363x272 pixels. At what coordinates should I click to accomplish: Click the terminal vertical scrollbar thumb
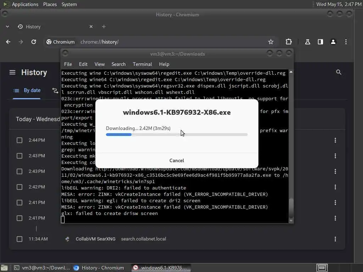(291, 208)
